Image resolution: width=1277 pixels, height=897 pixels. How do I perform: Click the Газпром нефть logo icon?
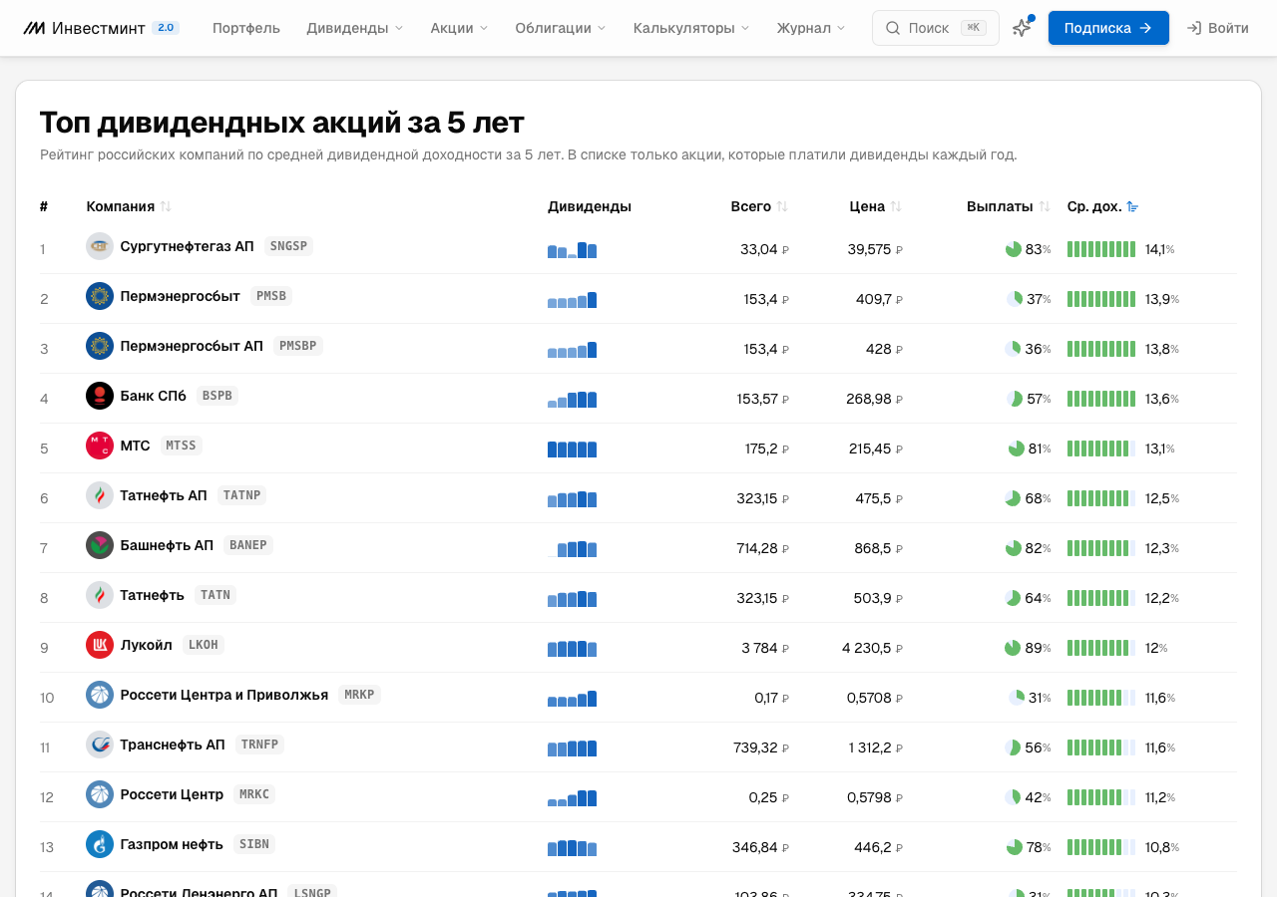point(100,844)
